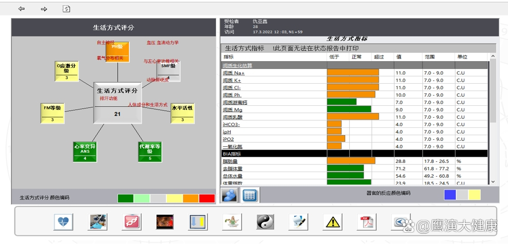Click the 自主神经 red label
The image size is (508, 244).
click(x=106, y=42)
